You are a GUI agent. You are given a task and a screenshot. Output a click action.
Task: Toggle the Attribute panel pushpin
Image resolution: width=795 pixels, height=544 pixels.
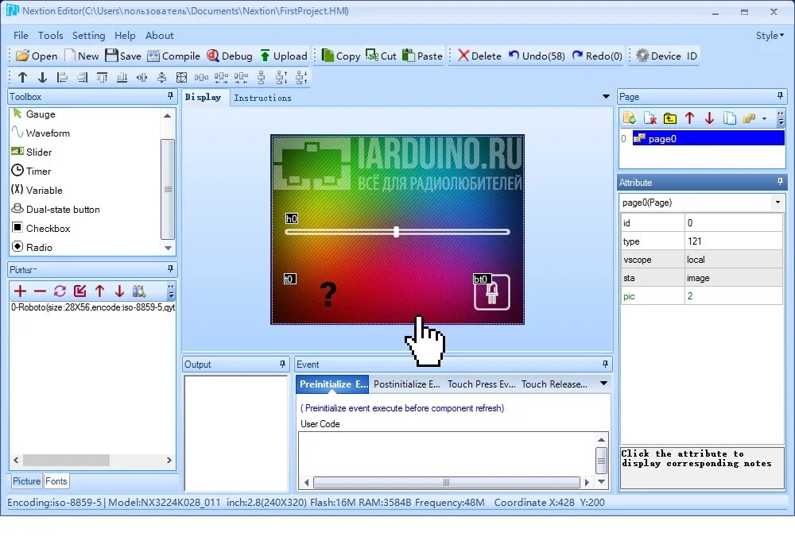pyautogui.click(x=780, y=182)
